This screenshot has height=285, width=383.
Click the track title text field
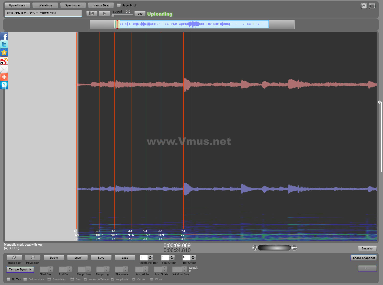[43, 13]
